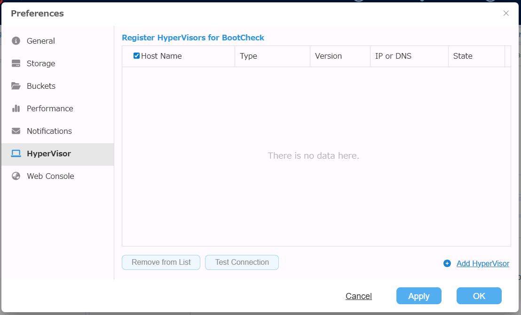Switch to the Storage preferences tab
Screen dimensions: 521x315
41,63
